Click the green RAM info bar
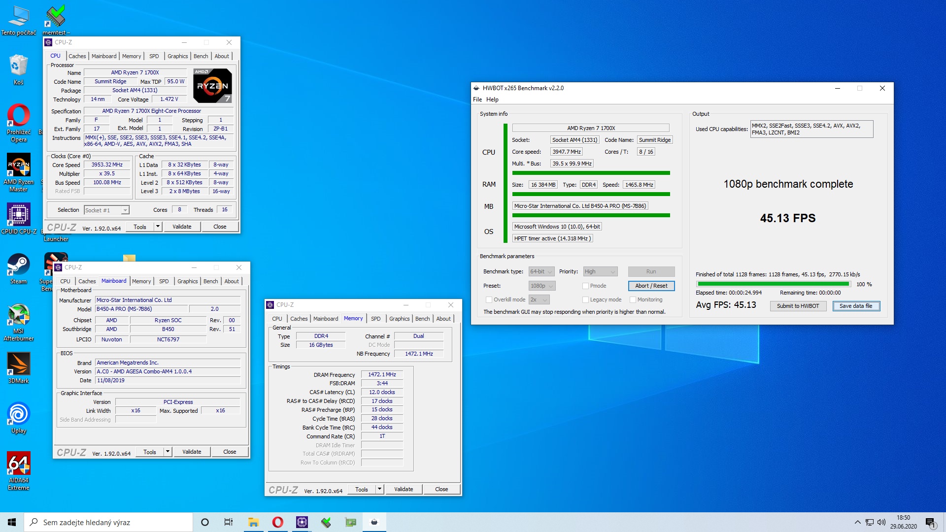 click(x=591, y=194)
